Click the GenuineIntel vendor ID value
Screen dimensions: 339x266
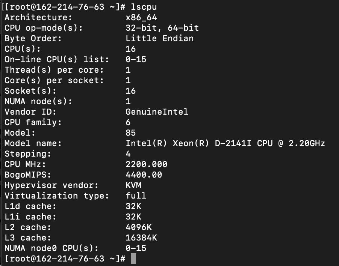pos(157,112)
